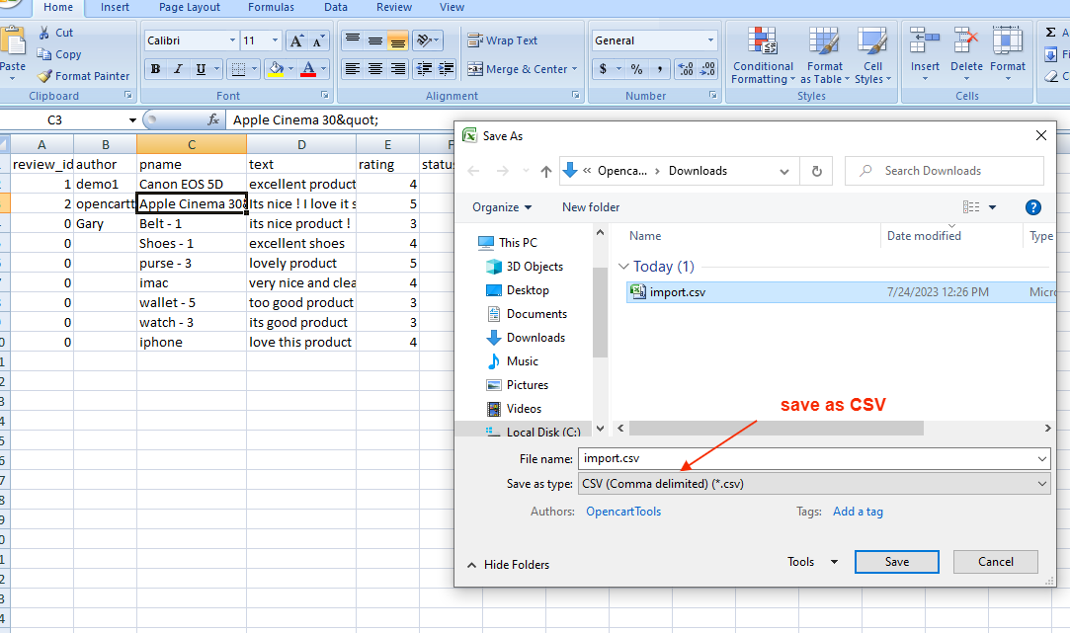Select the Data tab
The height and width of the screenshot is (633, 1070).
click(336, 8)
